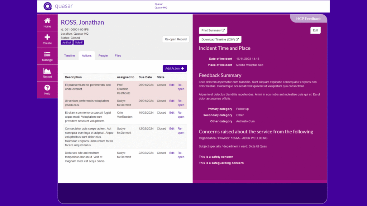The width and height of the screenshot is (367, 206).
Task: Switch to the Timeline tab
Action: point(70,56)
